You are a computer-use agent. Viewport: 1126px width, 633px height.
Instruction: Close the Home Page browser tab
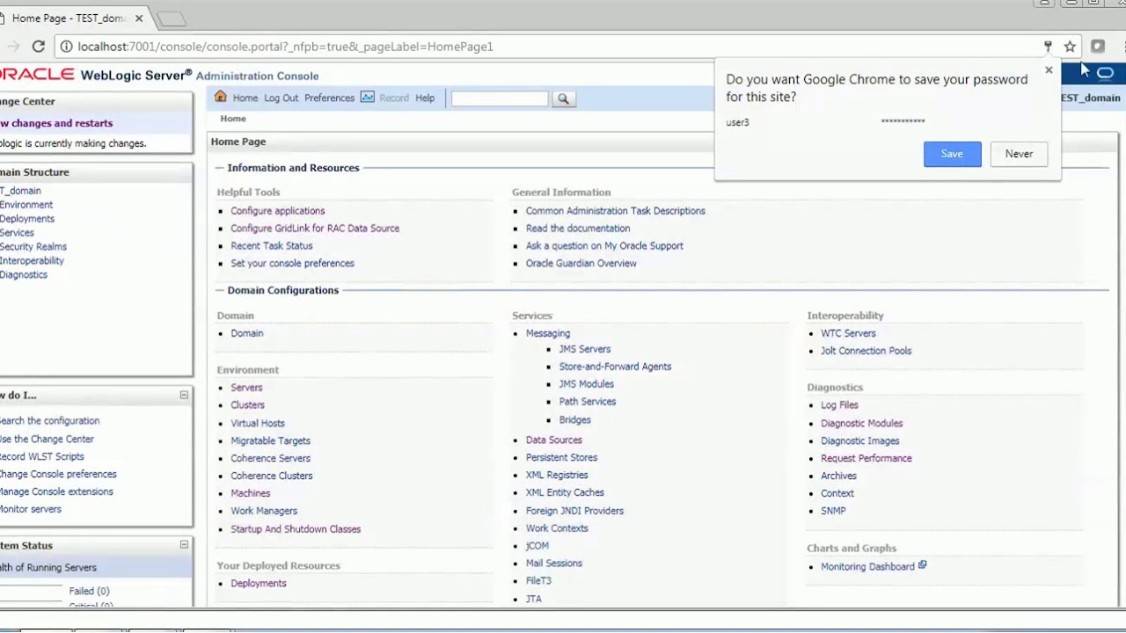[139, 18]
